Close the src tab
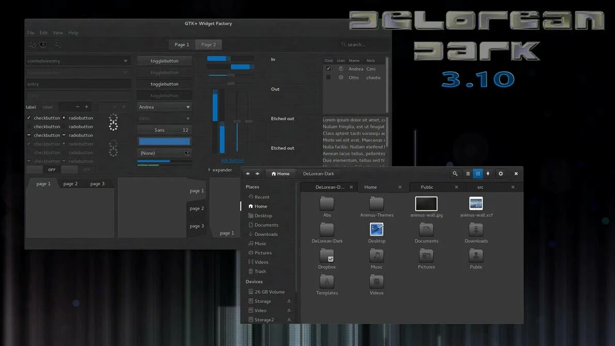Image resolution: width=615 pixels, height=346 pixels. (x=513, y=187)
